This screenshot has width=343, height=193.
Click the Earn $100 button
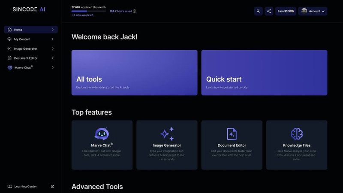(x=286, y=11)
